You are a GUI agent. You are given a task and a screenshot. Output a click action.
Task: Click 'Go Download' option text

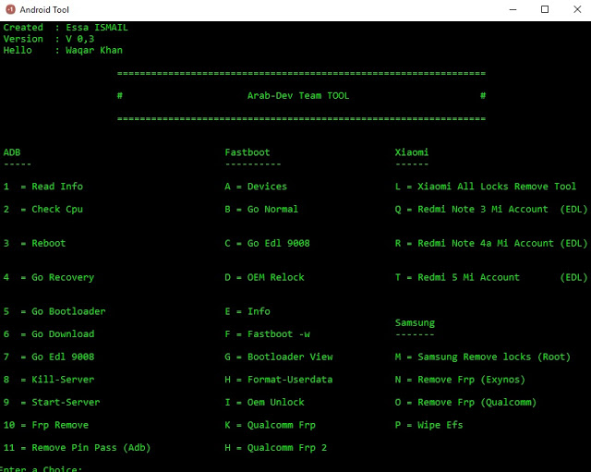[x=63, y=334]
